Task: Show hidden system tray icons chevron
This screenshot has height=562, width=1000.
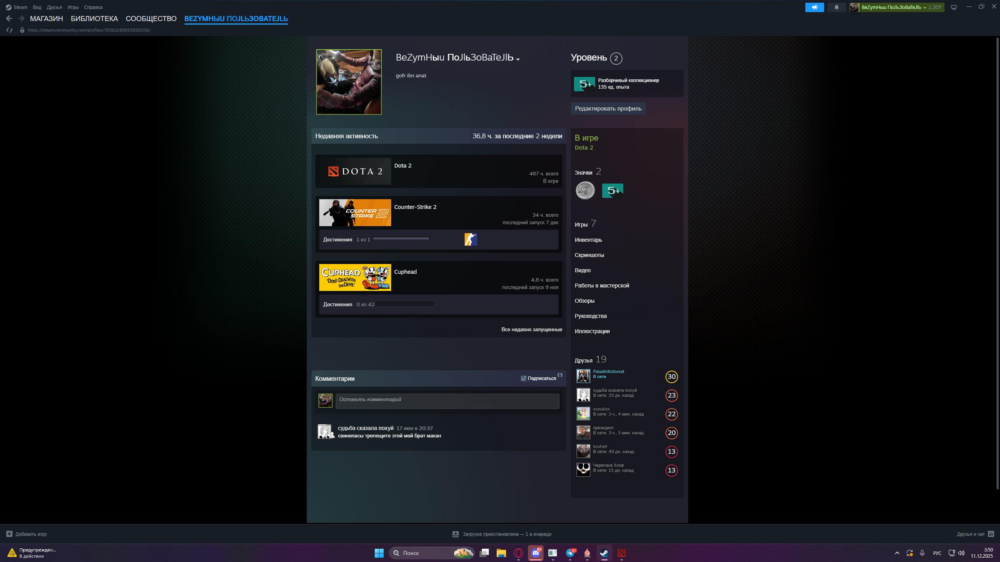Action: coord(897,553)
